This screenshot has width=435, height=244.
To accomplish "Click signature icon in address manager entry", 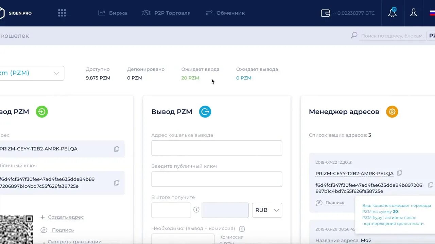I will [319, 203].
